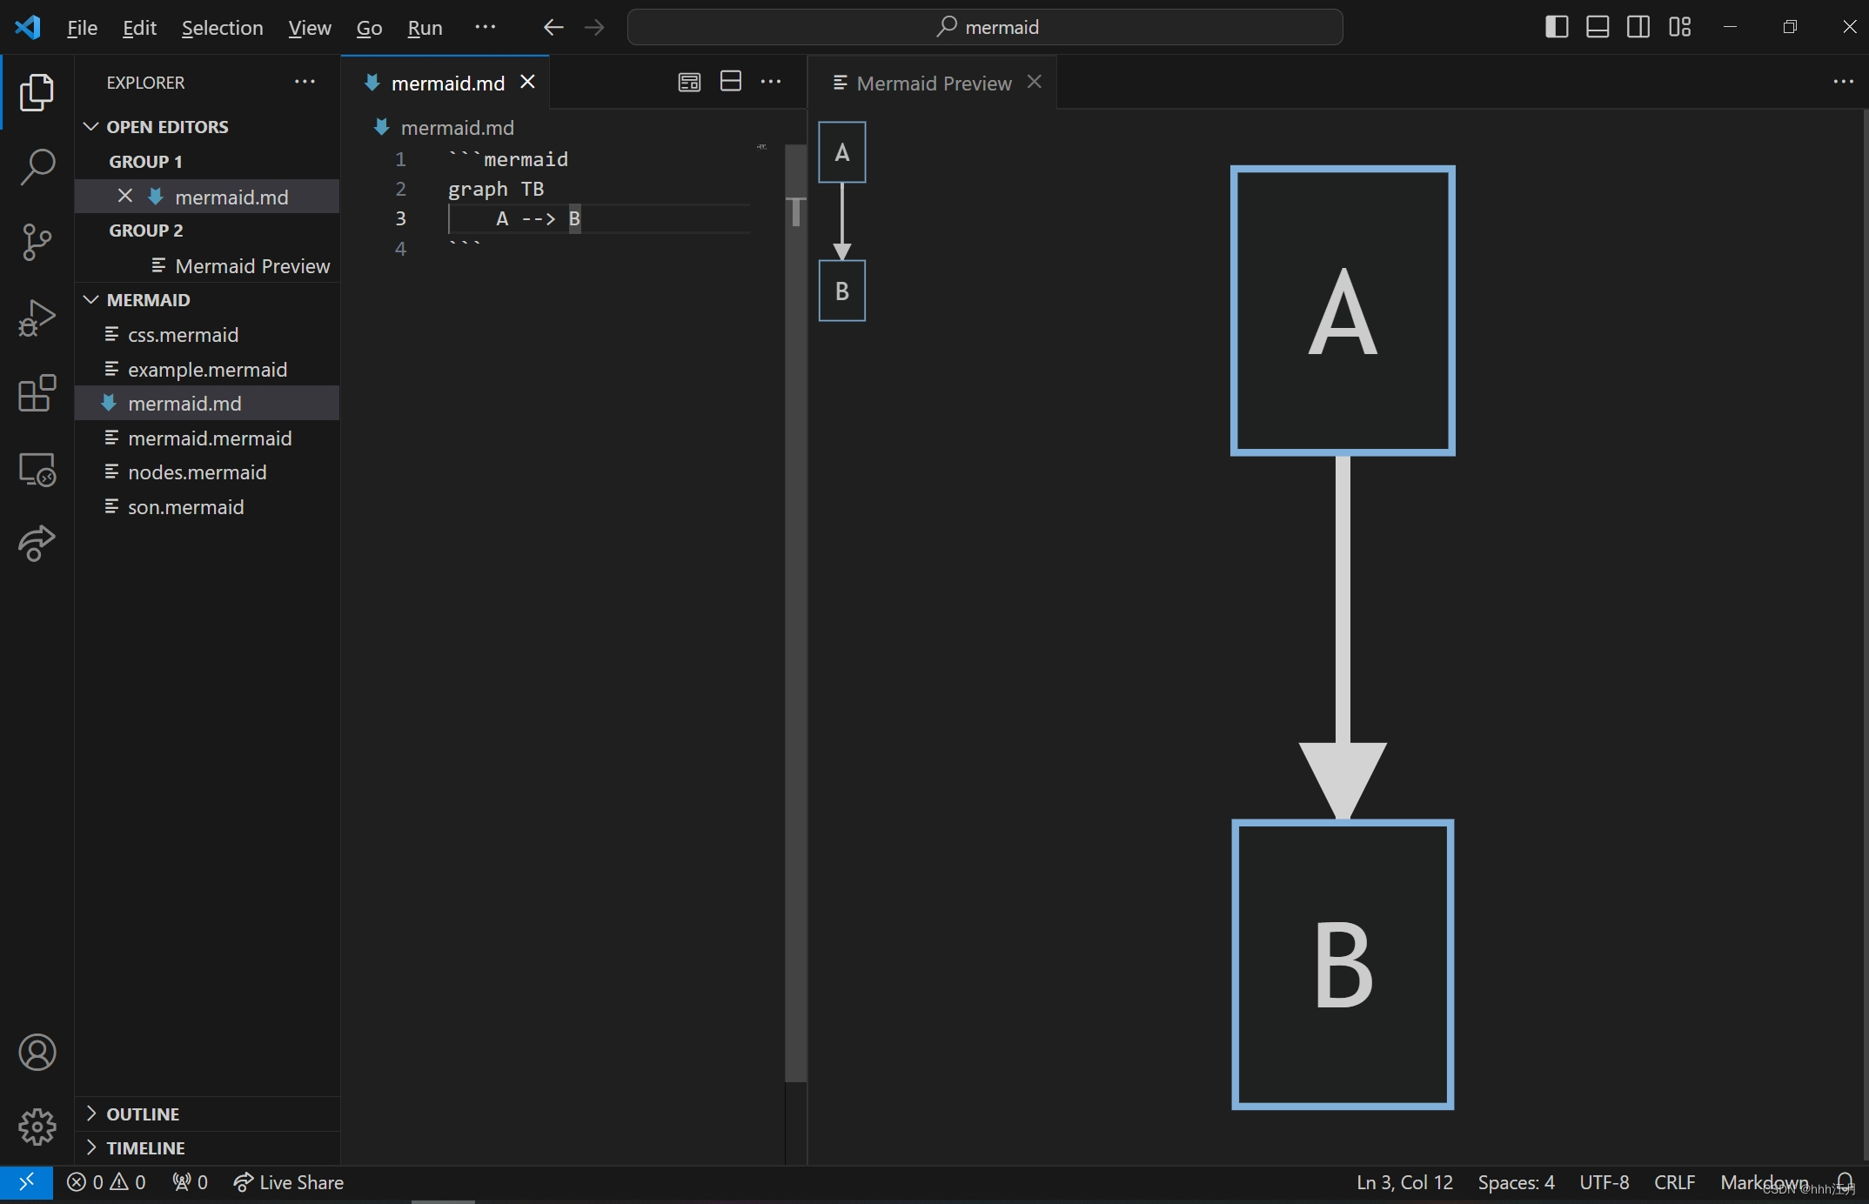Open css.mermaid file
Image resolution: width=1869 pixels, height=1204 pixels.
pyautogui.click(x=207, y=335)
